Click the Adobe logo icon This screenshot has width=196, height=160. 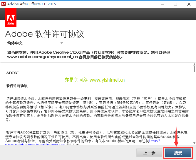[x=11, y=17]
